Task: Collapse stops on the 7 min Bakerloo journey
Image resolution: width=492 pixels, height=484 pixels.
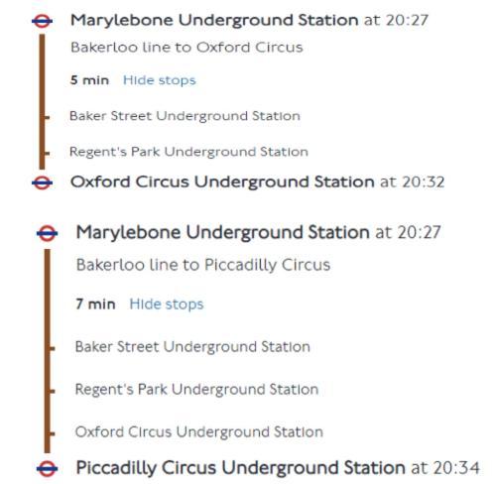Action: point(167,304)
